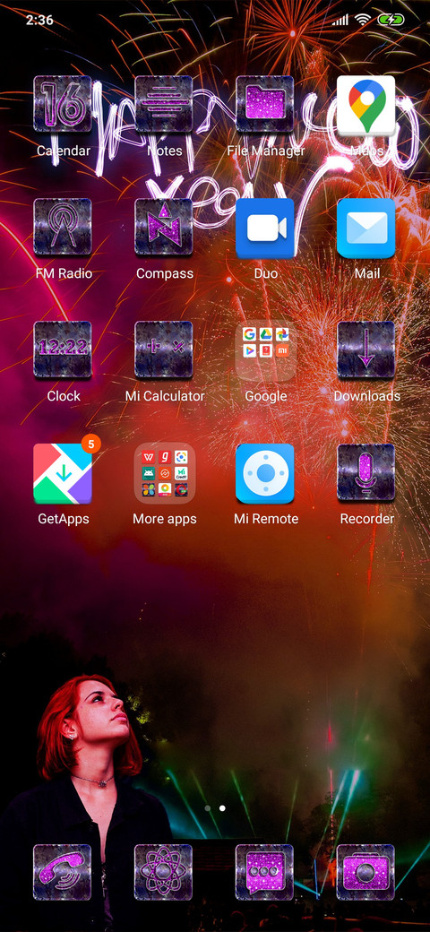Tap the battery charging indicator

click(391, 20)
